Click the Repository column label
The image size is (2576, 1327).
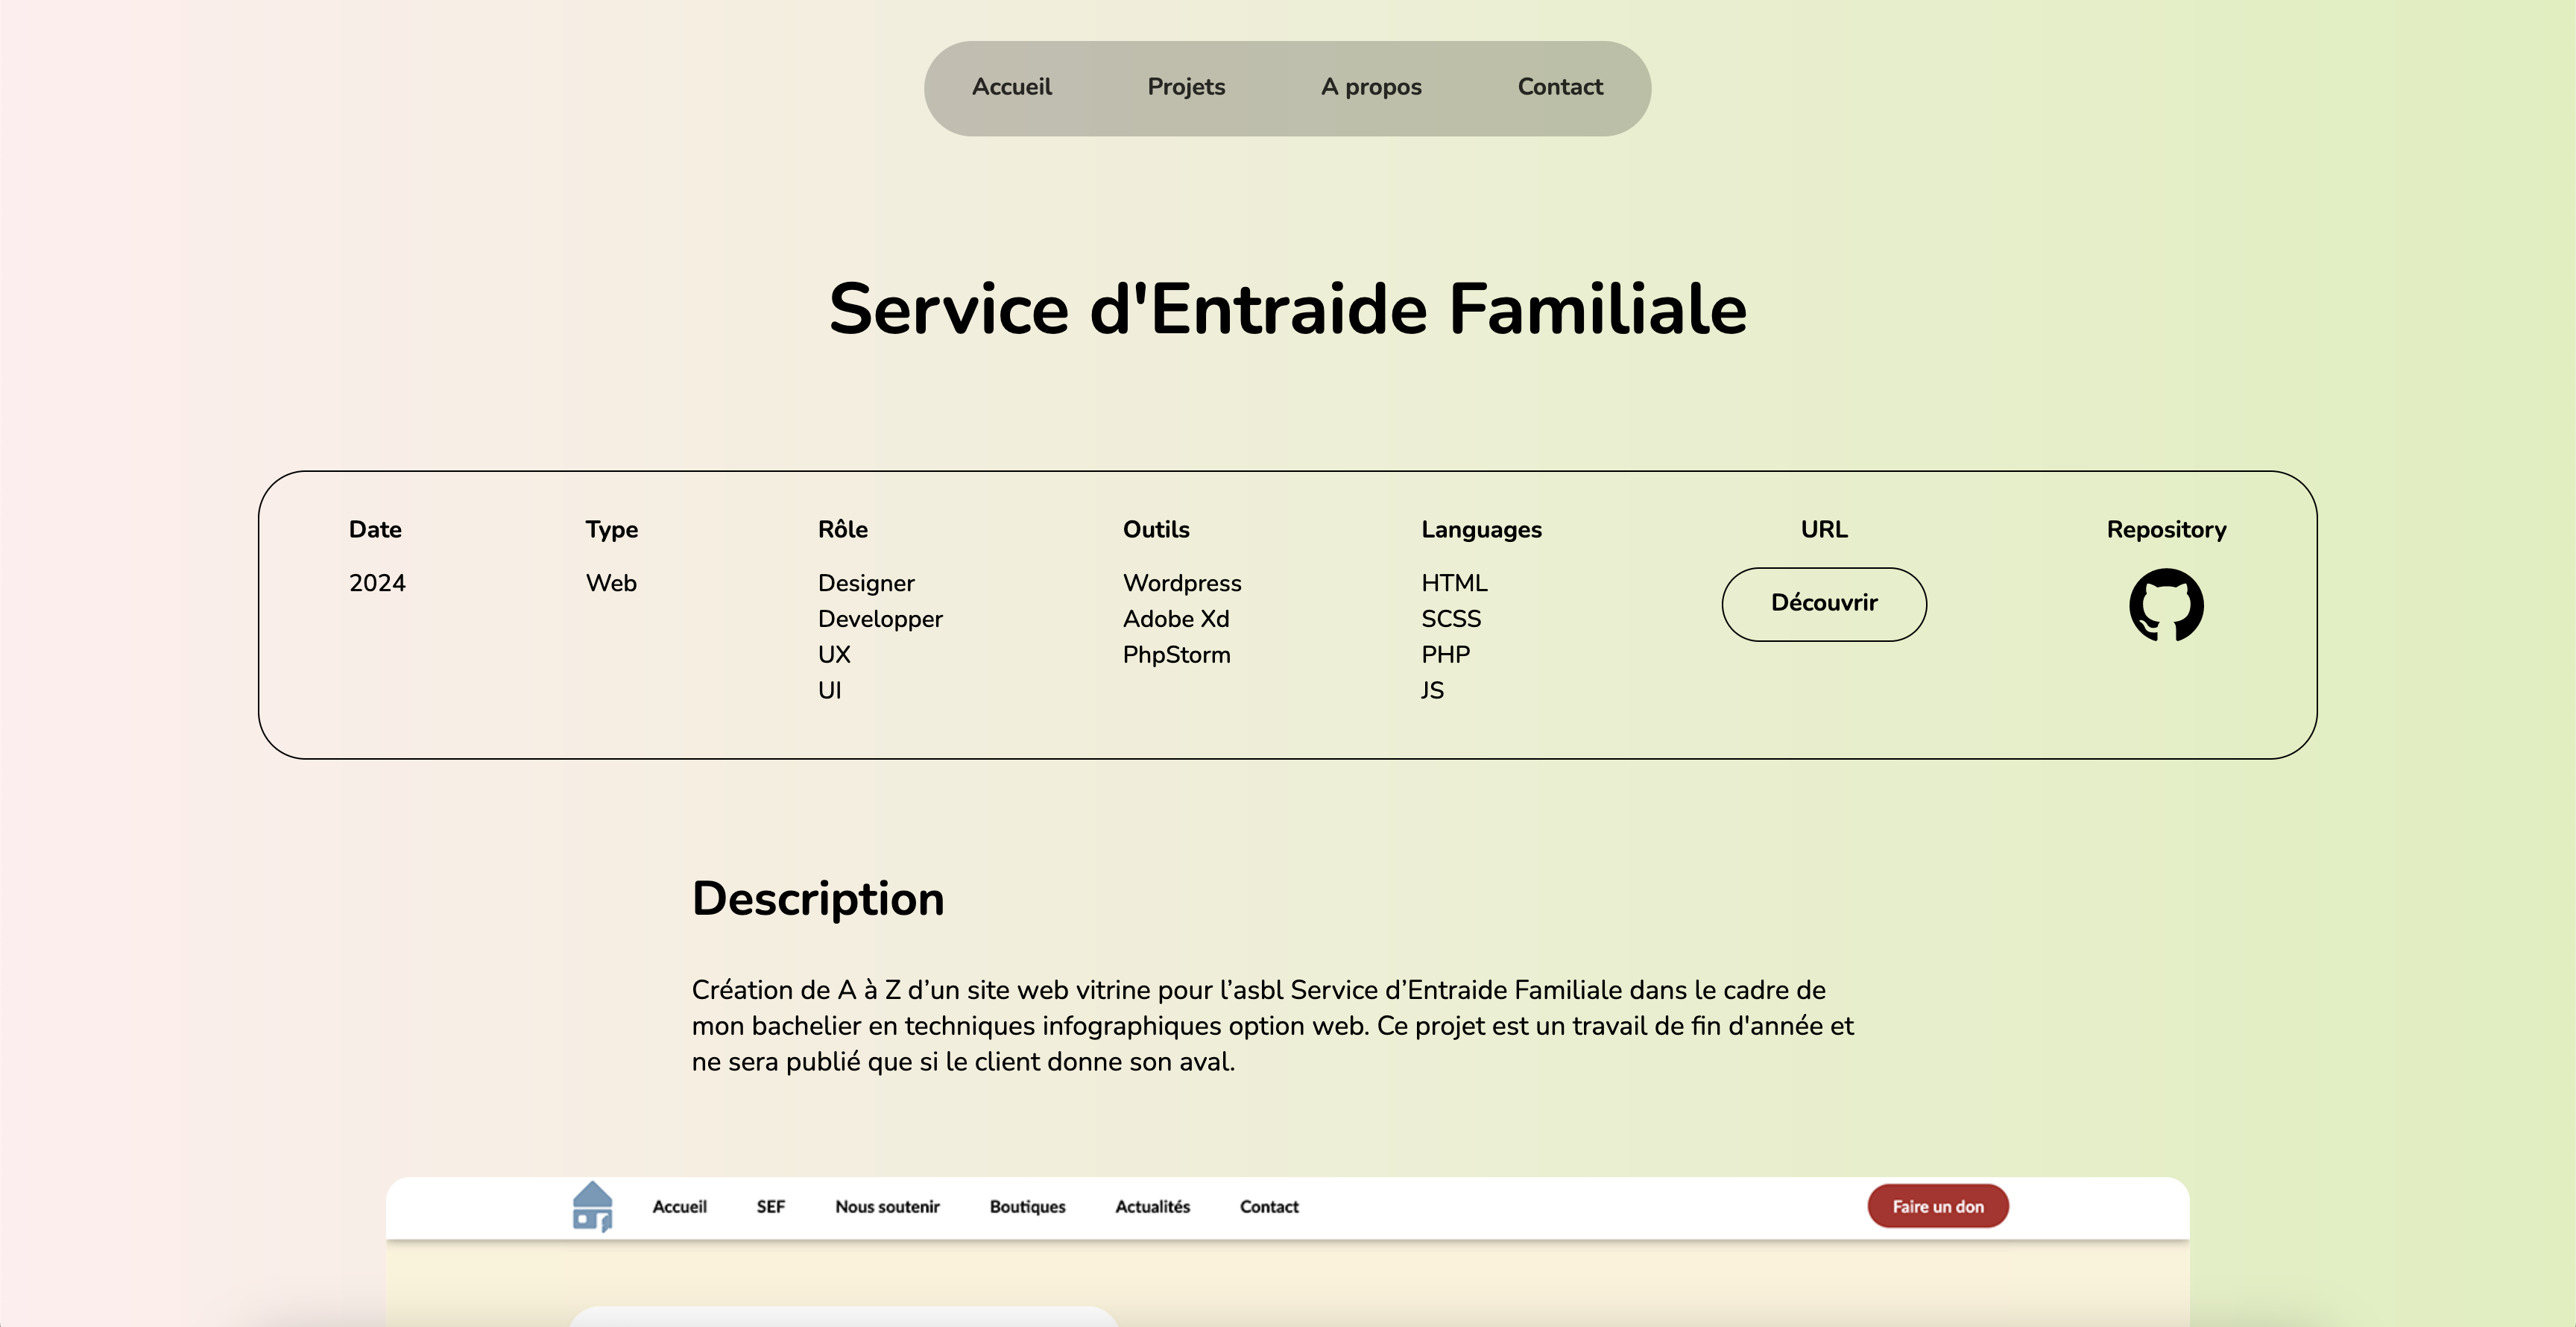point(2166,530)
